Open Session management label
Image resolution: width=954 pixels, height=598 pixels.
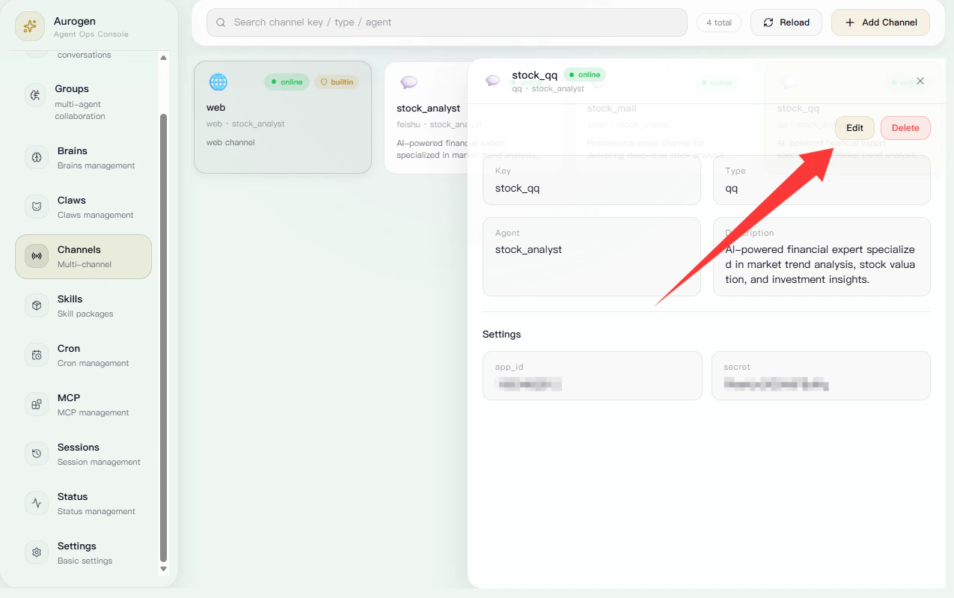coord(99,462)
